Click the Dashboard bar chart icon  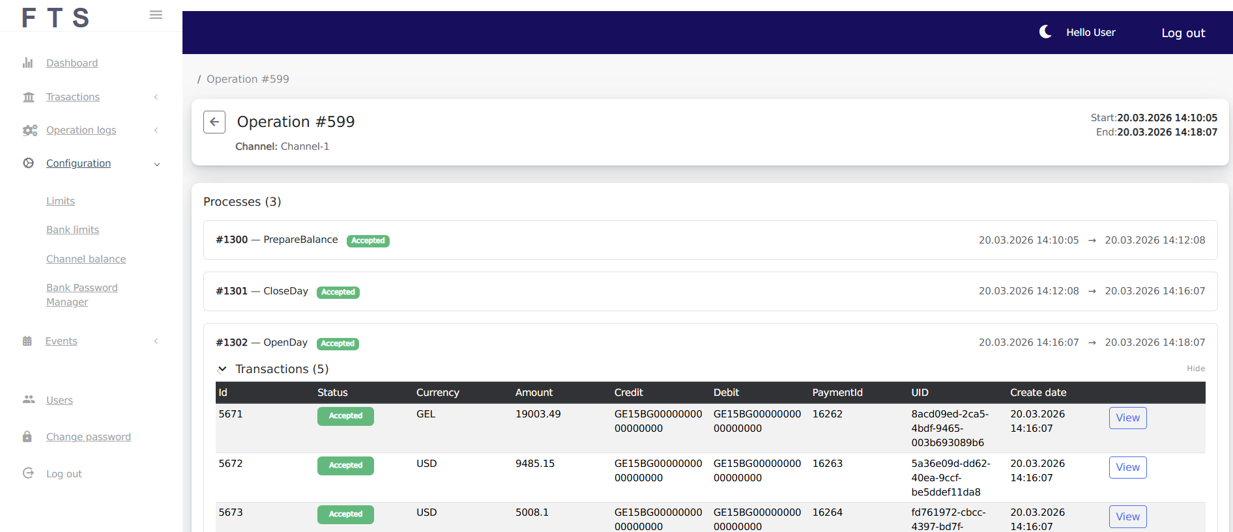click(28, 63)
